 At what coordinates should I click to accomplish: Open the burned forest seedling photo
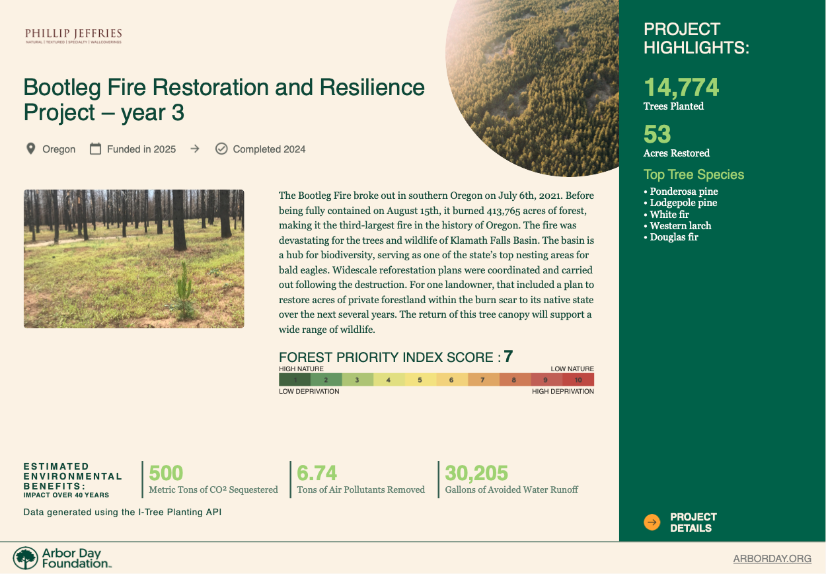point(134,259)
